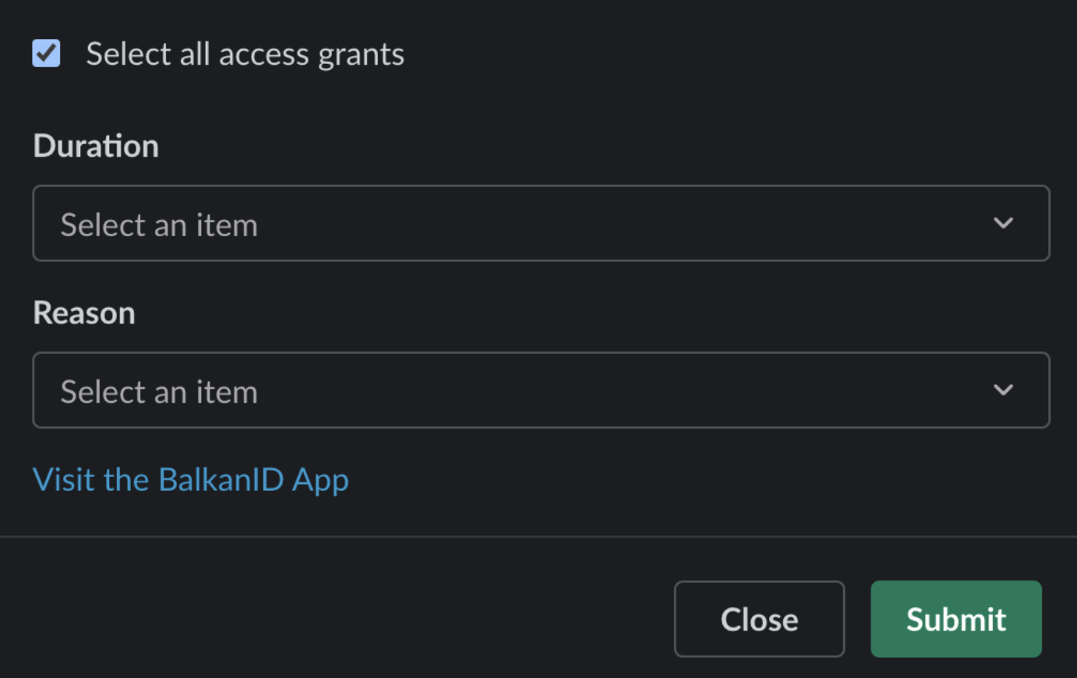Follow the BalkanID App hyperlink
Viewport: 1077px width, 678px height.
tap(191, 480)
